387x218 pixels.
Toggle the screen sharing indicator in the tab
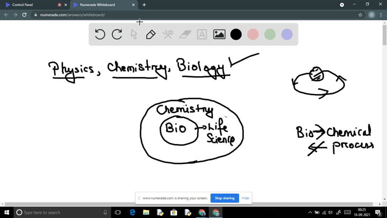pos(60,5)
